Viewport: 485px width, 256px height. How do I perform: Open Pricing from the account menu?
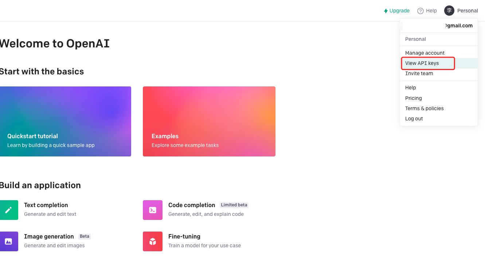click(x=439, y=98)
